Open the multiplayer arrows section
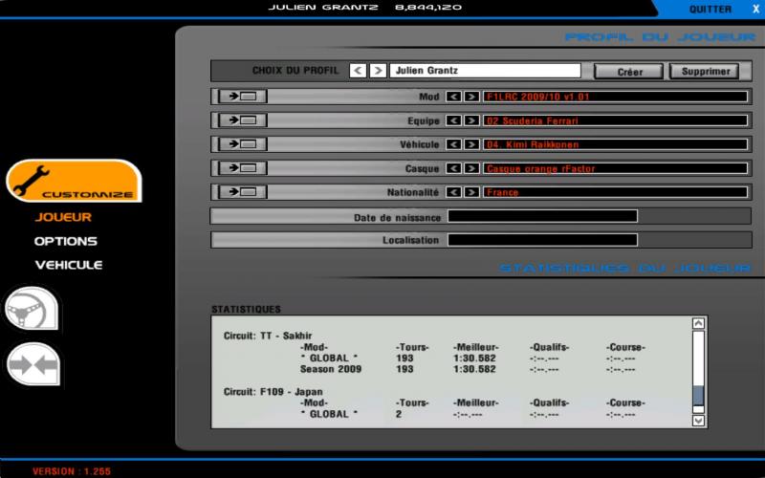This screenshot has width=765, height=478. tap(33, 364)
